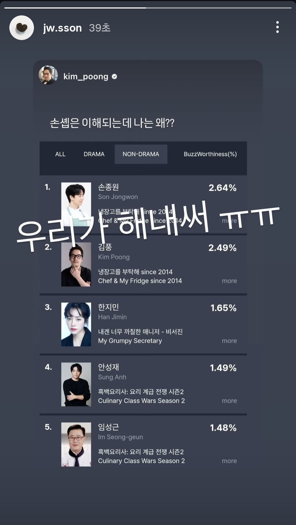Viewport: 296px width, 525px height.
Task: Tap the story progress bar
Action: [x=148, y=8]
